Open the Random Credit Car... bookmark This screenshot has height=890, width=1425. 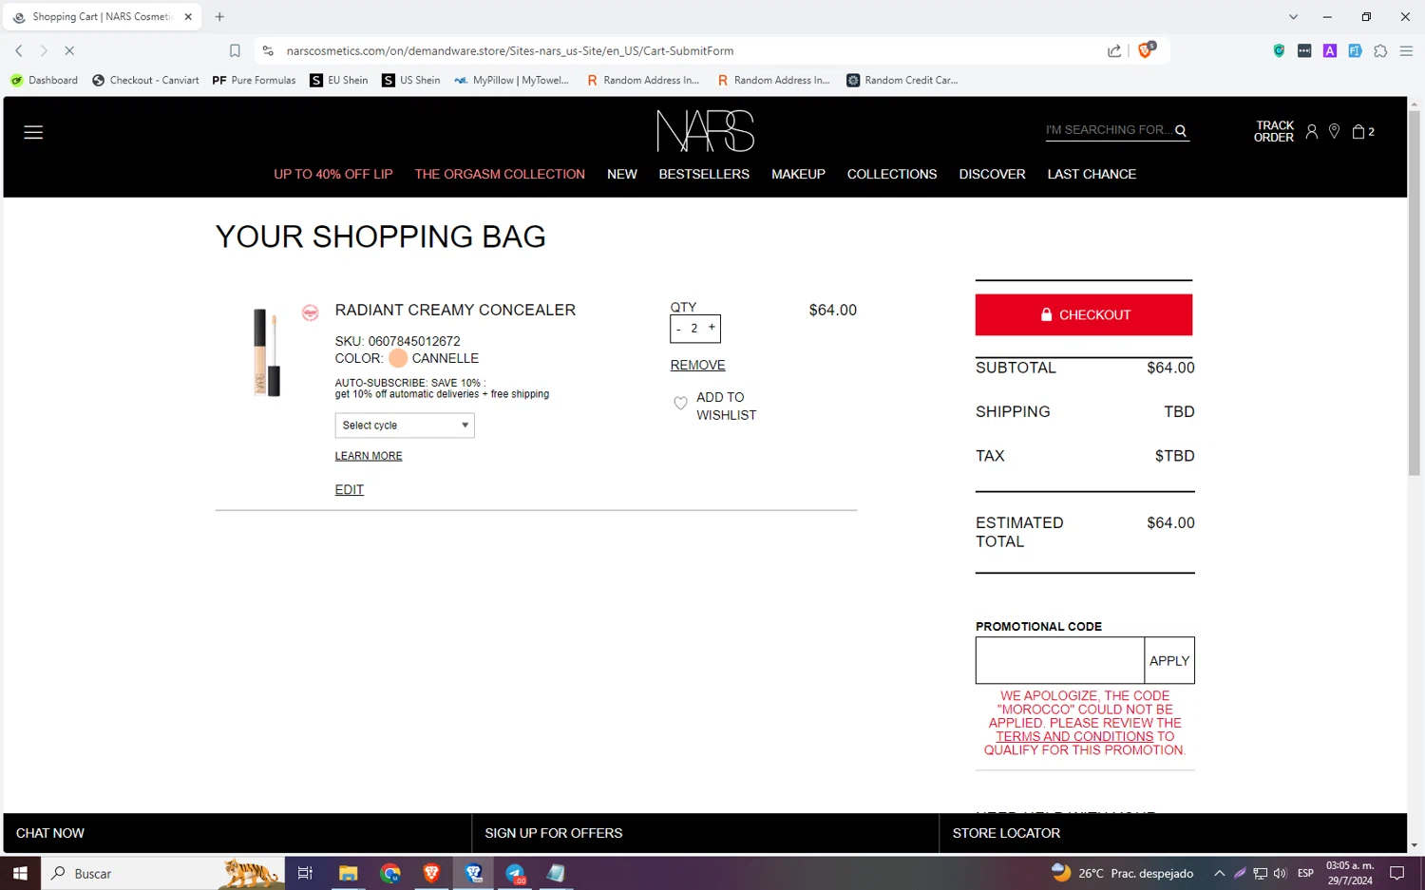click(902, 80)
